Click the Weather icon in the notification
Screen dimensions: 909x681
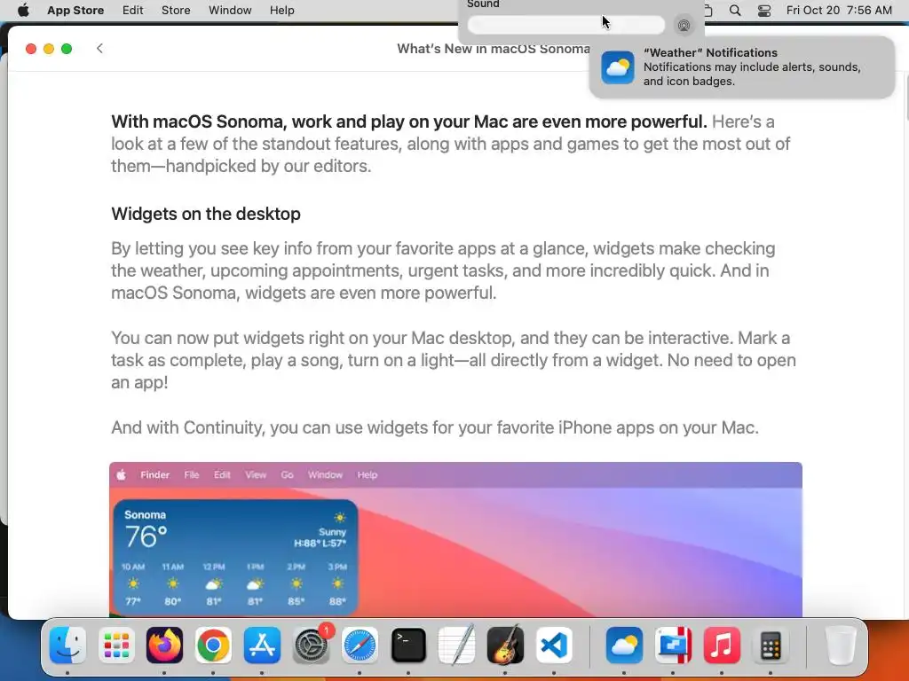tap(618, 67)
